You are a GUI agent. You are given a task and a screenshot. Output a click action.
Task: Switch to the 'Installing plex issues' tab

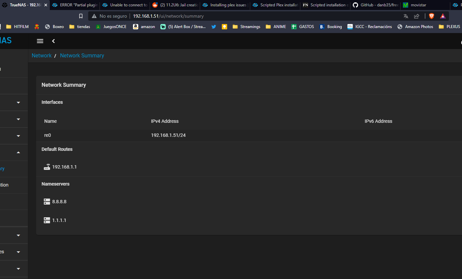[x=225, y=5]
